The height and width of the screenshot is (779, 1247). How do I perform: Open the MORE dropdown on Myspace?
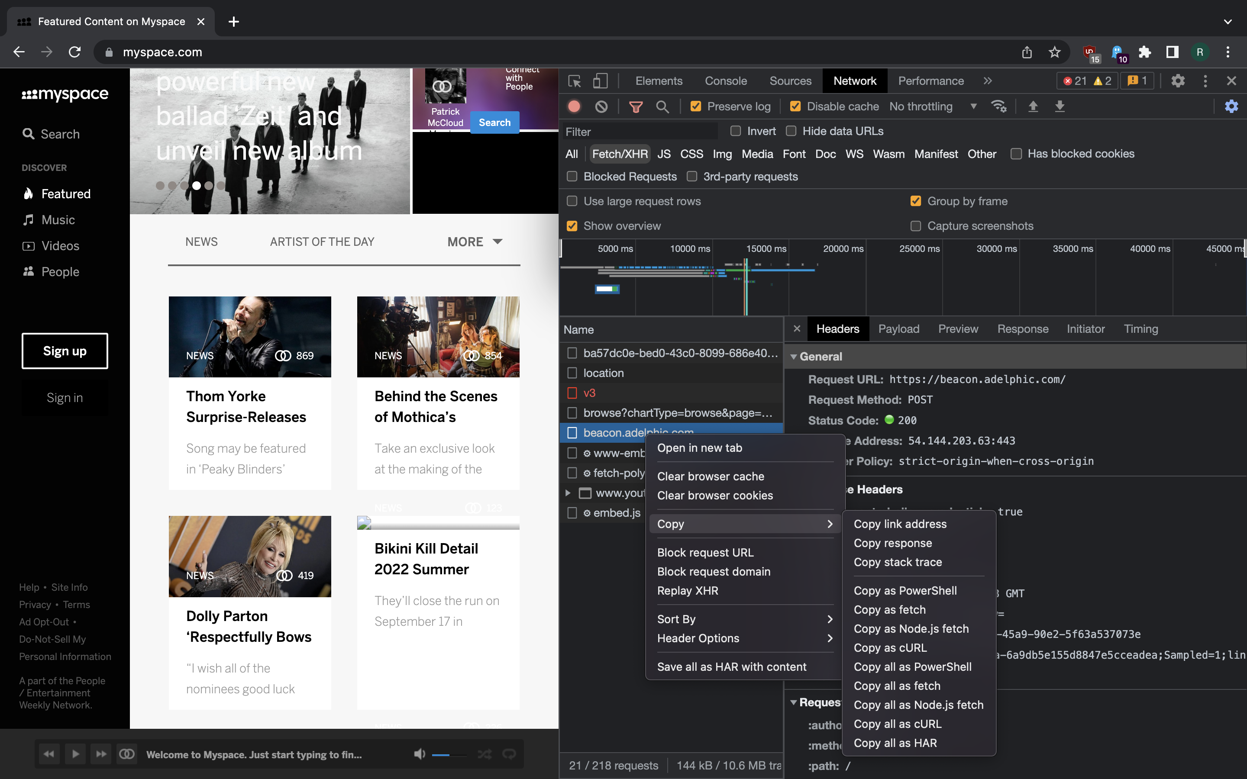(475, 241)
